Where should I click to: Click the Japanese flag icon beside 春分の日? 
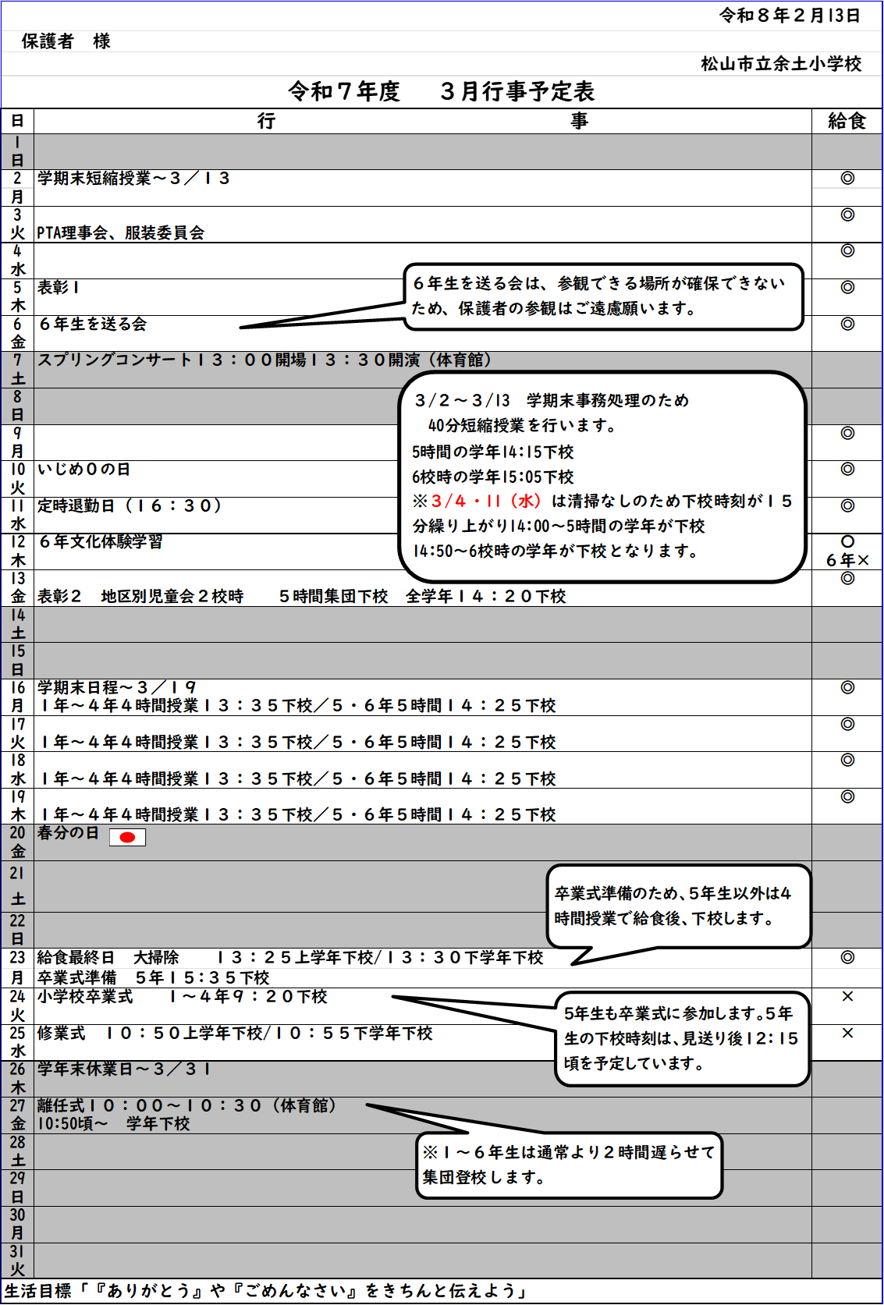pyautogui.click(x=127, y=837)
